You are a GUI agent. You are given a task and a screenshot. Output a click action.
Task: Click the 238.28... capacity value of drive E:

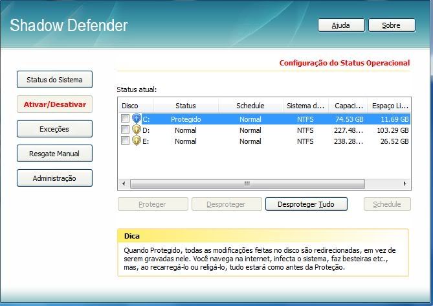tap(348, 141)
